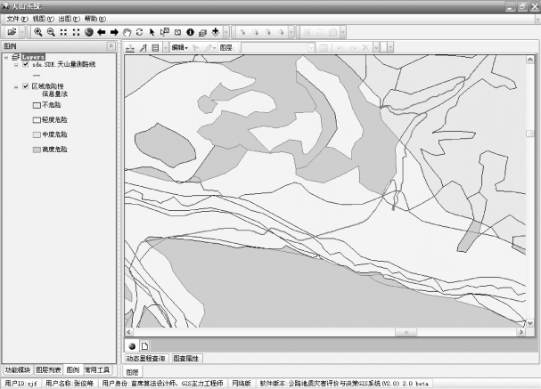Click the add data plus icon
This screenshot has width=541, height=389.
click(216, 32)
